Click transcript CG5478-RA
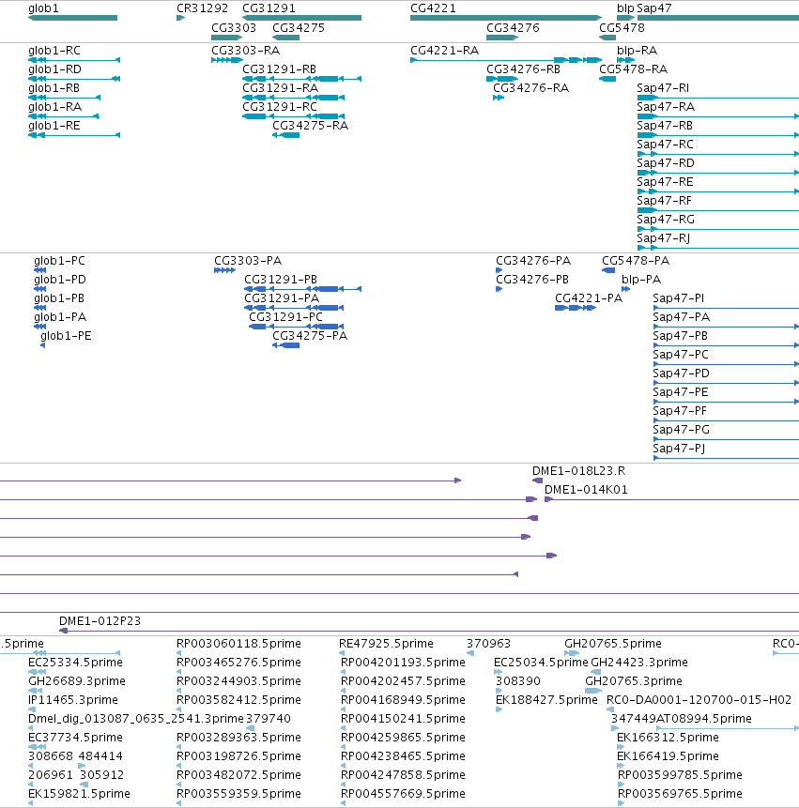Screen dimensions: 799x808 pyautogui.click(x=633, y=69)
